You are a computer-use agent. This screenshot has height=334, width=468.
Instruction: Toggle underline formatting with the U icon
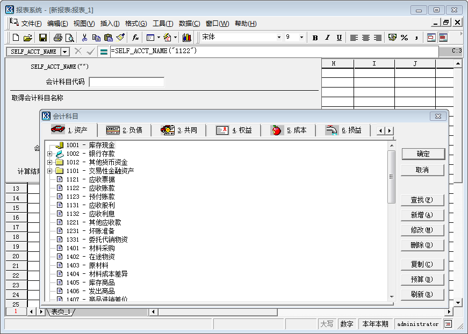pos(340,37)
